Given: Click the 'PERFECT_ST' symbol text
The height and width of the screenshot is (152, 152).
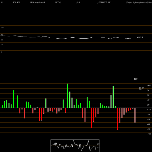Looking at the screenshot, I should (x=104, y=2).
